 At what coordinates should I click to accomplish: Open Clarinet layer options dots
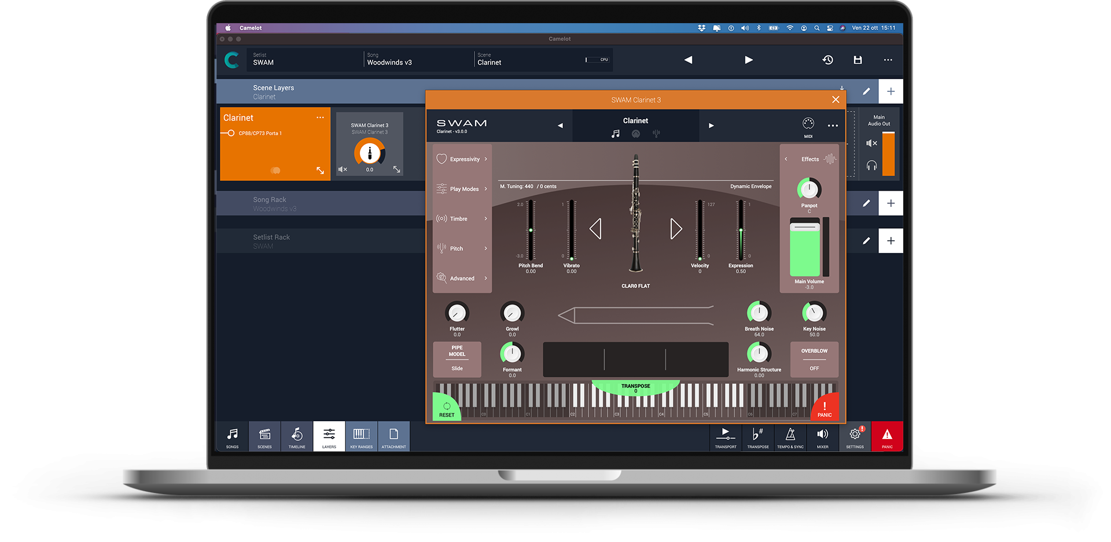[x=320, y=117]
